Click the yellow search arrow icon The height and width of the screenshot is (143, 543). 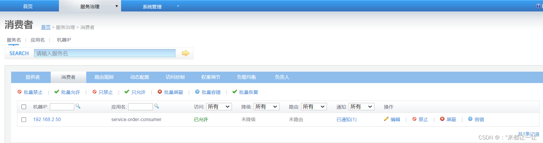(x=186, y=53)
